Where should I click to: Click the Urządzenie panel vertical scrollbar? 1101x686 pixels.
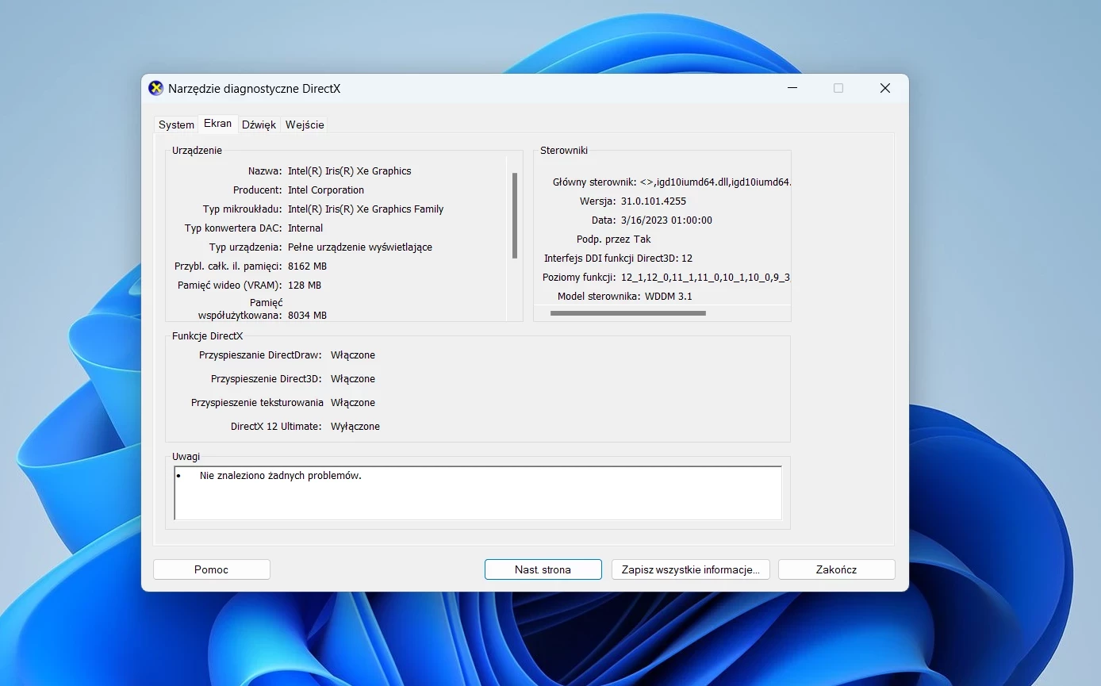[x=515, y=216]
